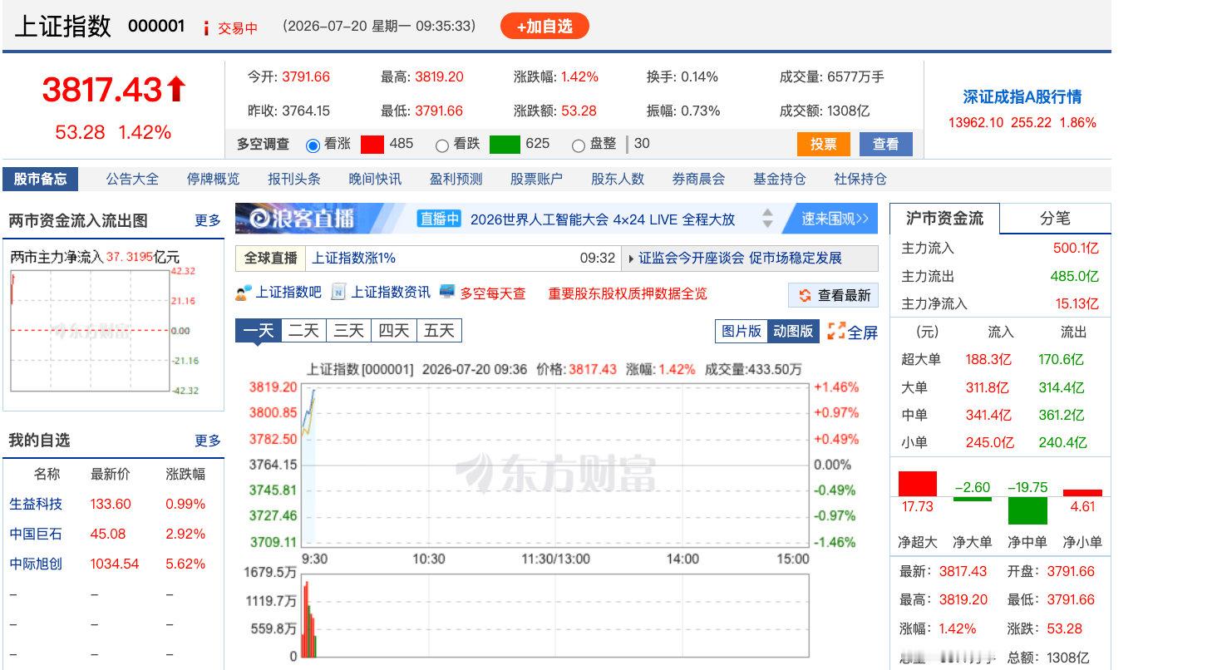
Task: Click the two-market capital flow mini chart
Action: [x=90, y=331]
